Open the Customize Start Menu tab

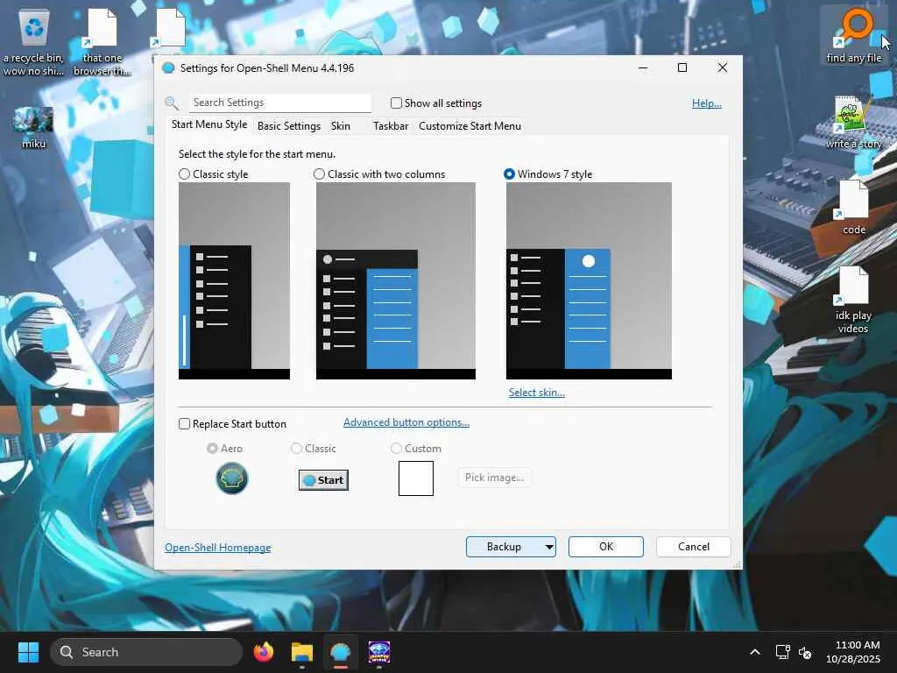tap(470, 126)
